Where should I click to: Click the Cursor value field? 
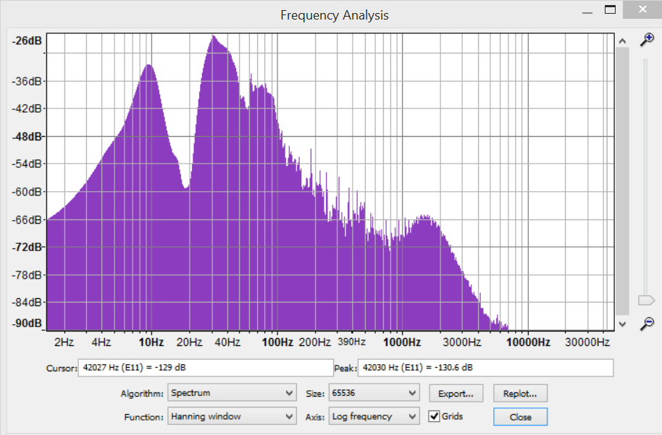[206, 368]
